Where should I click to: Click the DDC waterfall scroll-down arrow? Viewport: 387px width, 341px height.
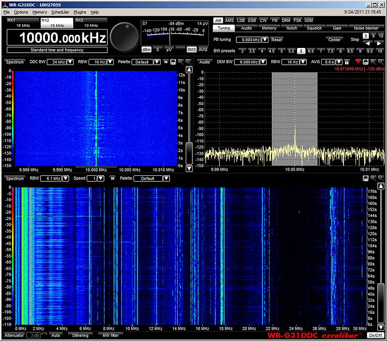[189, 169]
